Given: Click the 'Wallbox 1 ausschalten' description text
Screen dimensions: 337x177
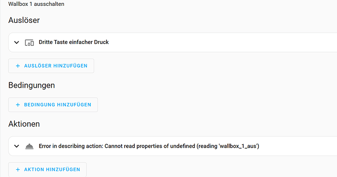Looking at the screenshot, I should pos(36,4).
